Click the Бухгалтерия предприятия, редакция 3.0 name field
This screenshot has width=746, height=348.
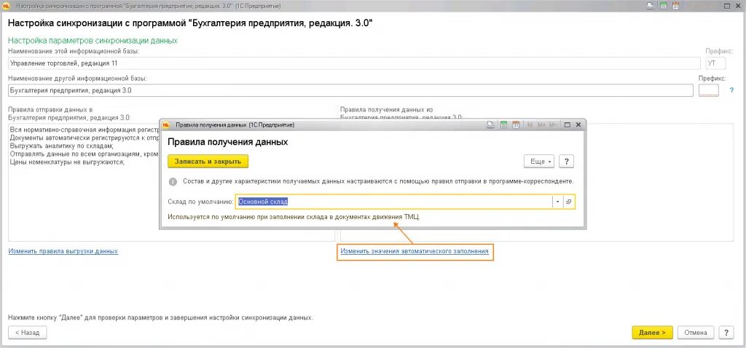tap(350, 90)
